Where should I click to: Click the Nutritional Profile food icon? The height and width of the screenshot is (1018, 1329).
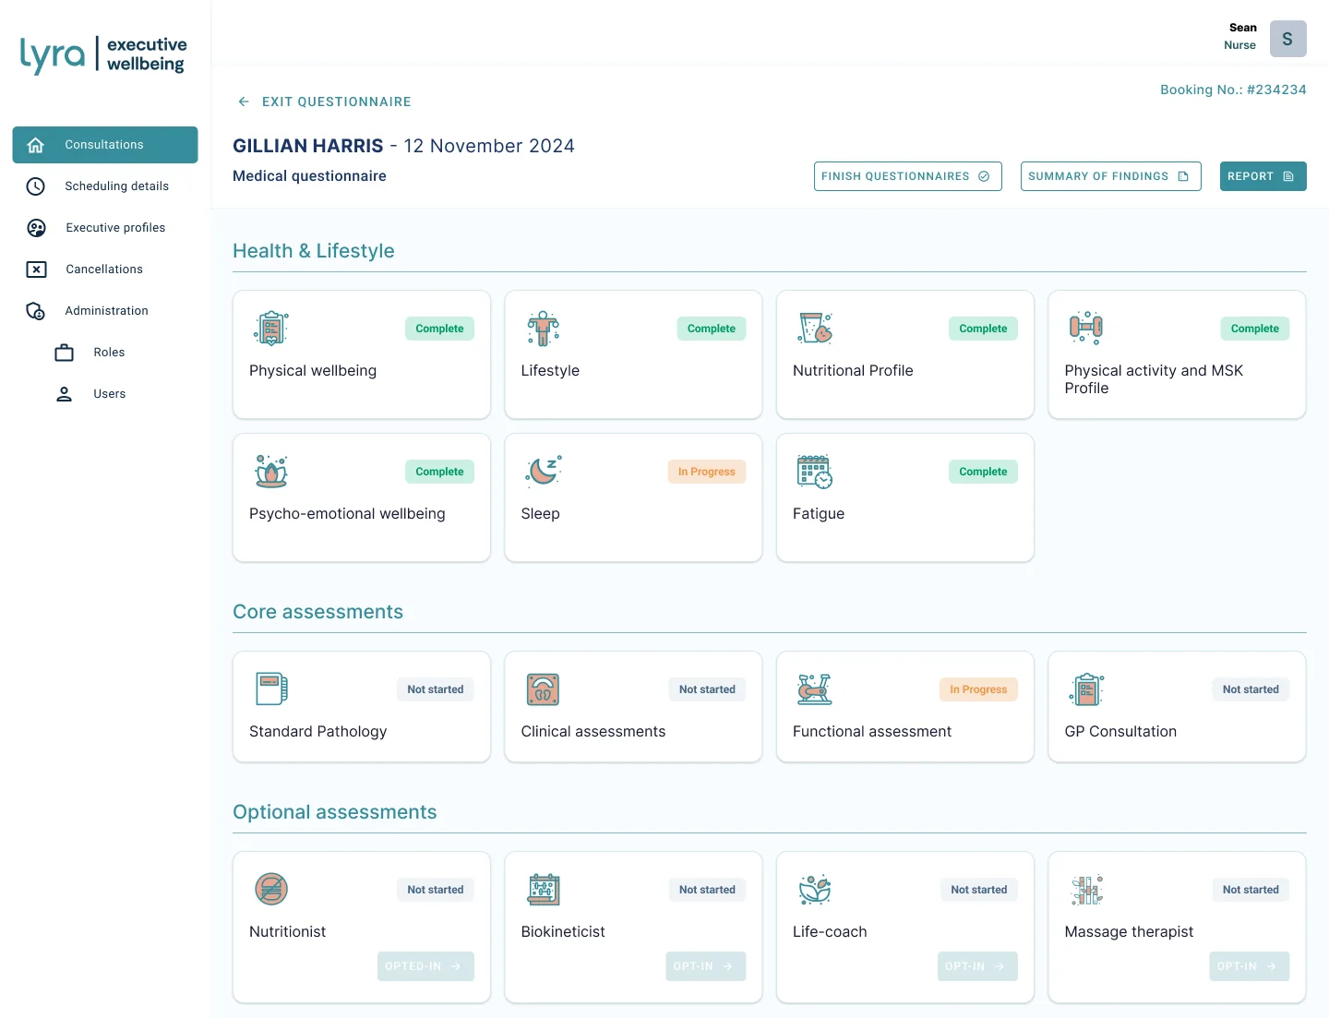click(x=815, y=329)
